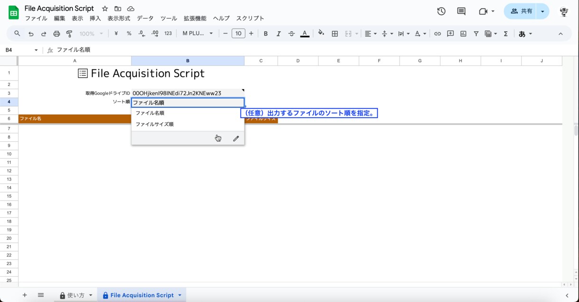Viewport: 579px width, 302px height.
Task: Format as currency with yen icon
Action: pyautogui.click(x=116, y=34)
